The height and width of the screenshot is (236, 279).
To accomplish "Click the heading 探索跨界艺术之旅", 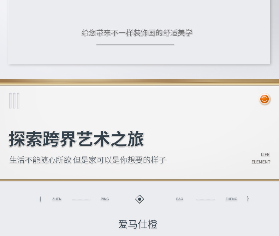I will point(76,139).
